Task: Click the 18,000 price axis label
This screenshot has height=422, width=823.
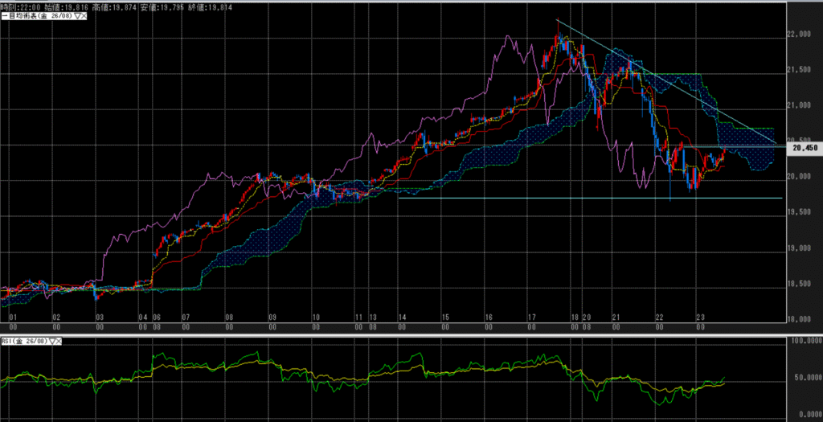Action: tap(800, 319)
